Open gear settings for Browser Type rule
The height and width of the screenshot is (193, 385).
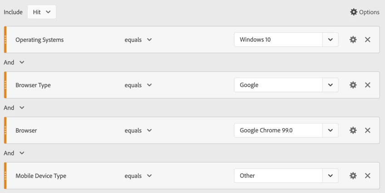[x=353, y=85]
